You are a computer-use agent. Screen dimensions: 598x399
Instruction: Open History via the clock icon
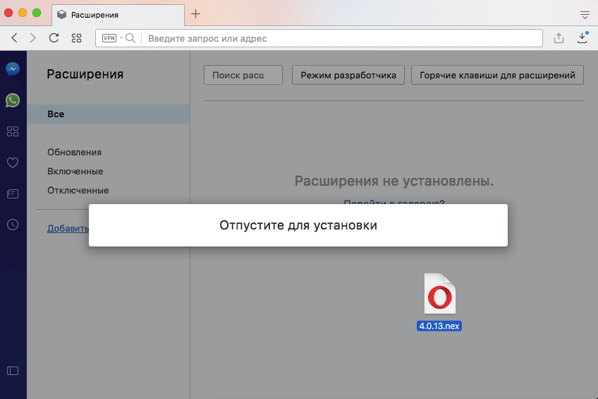(x=13, y=225)
